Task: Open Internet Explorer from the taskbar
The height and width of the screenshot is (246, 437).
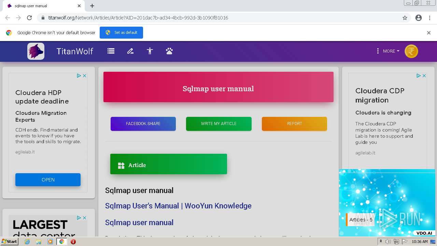Action: [27, 241]
